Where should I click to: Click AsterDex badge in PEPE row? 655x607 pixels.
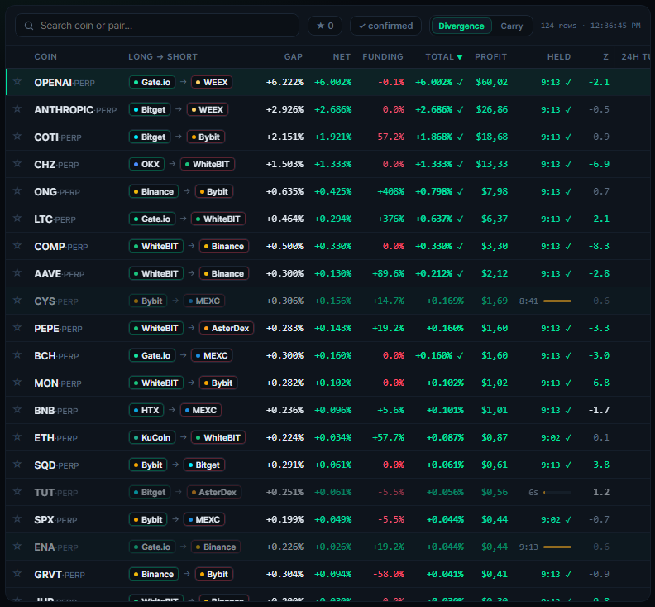(227, 329)
